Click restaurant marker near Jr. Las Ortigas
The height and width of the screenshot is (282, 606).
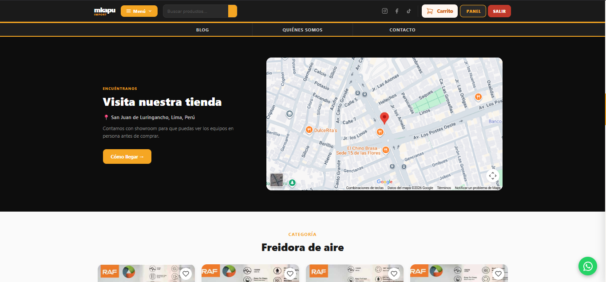pyautogui.click(x=478, y=97)
